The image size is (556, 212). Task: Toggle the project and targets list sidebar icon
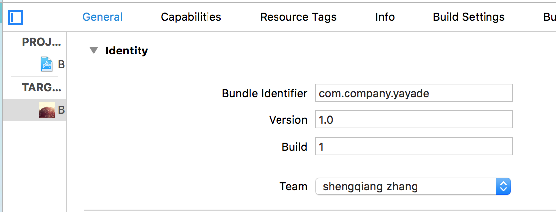(x=16, y=17)
